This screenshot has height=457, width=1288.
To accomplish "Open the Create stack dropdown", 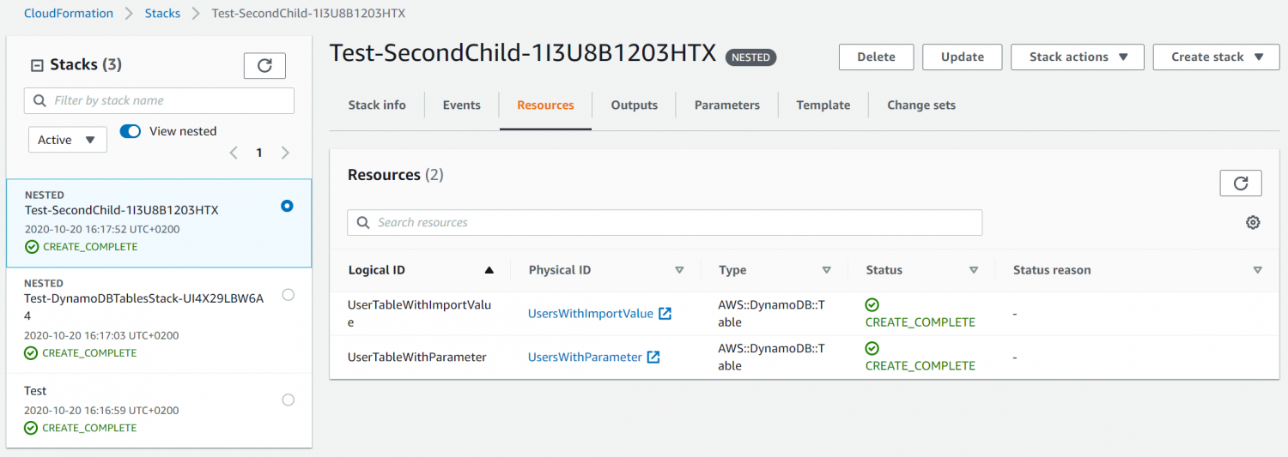I will (x=1216, y=57).
